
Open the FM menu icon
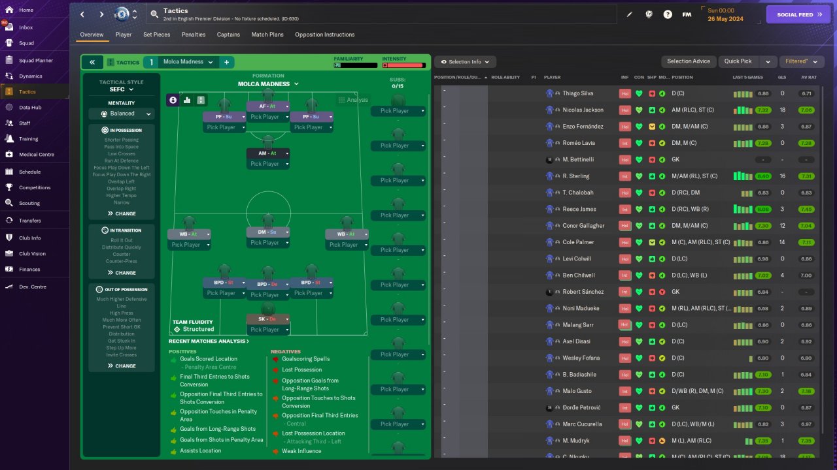point(687,14)
